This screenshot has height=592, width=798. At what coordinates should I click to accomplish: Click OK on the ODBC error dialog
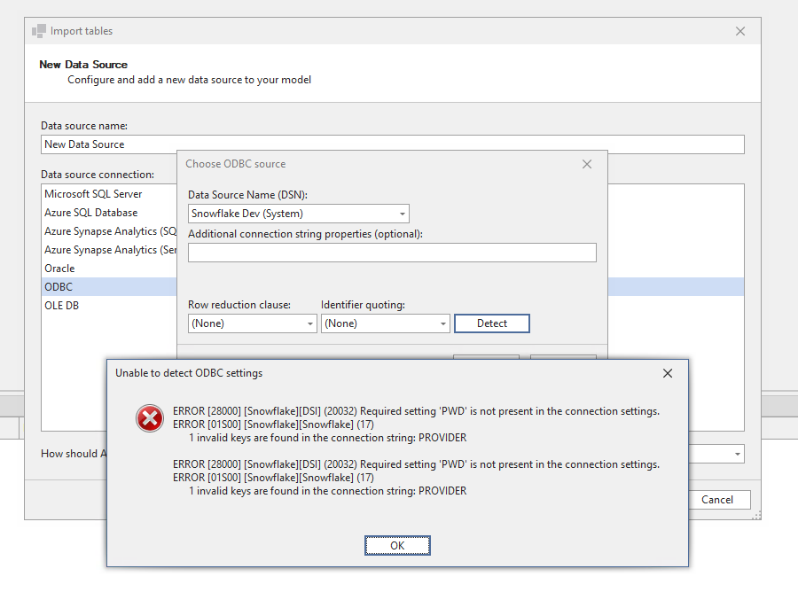pos(397,545)
